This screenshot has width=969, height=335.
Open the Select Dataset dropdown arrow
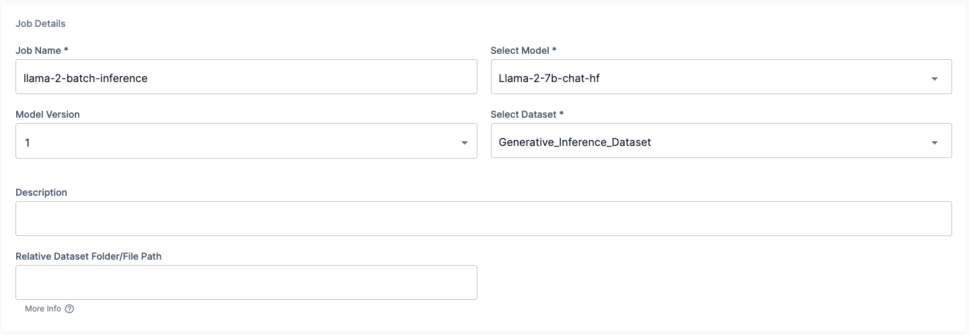tap(934, 143)
